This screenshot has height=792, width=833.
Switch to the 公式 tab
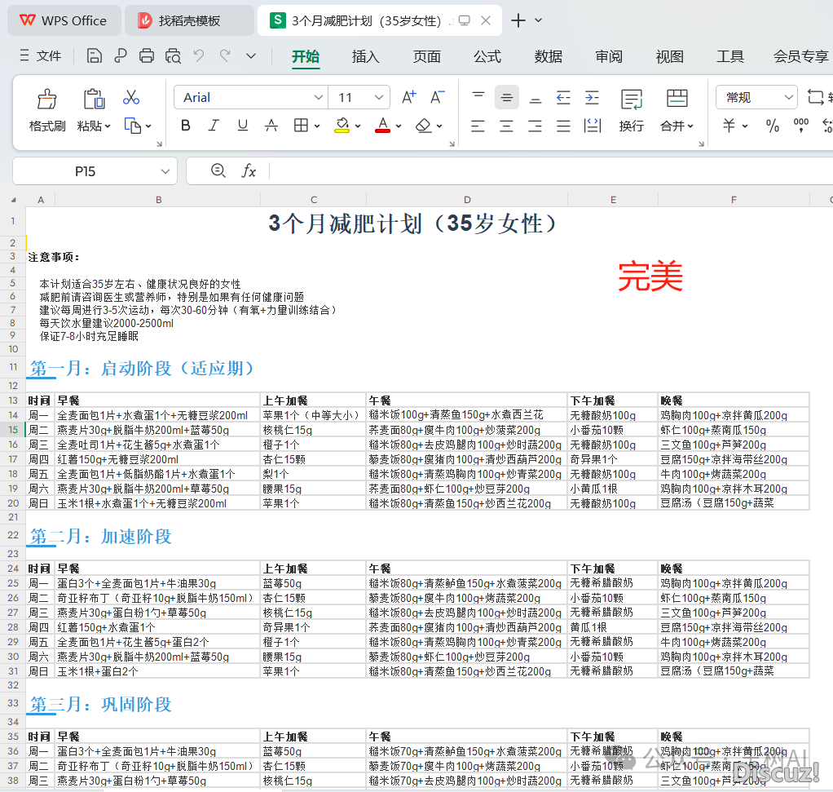487,56
